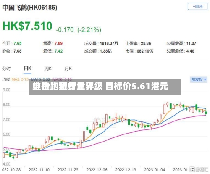Screen dimensions: 210x174
Task: Click 成交额 value 1.38亿
Action: coord(106,51)
